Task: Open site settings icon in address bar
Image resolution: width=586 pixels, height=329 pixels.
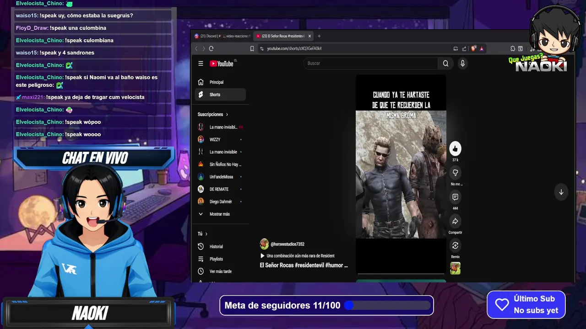Action: click(262, 48)
